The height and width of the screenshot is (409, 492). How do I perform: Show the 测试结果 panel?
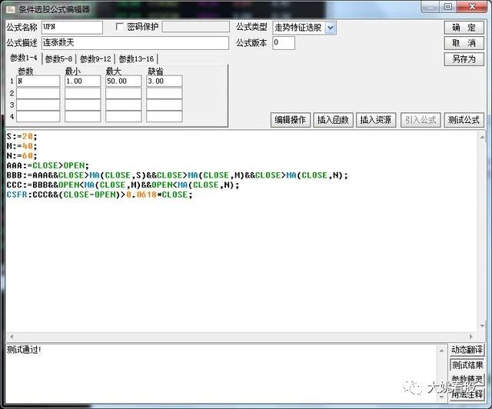[467, 365]
